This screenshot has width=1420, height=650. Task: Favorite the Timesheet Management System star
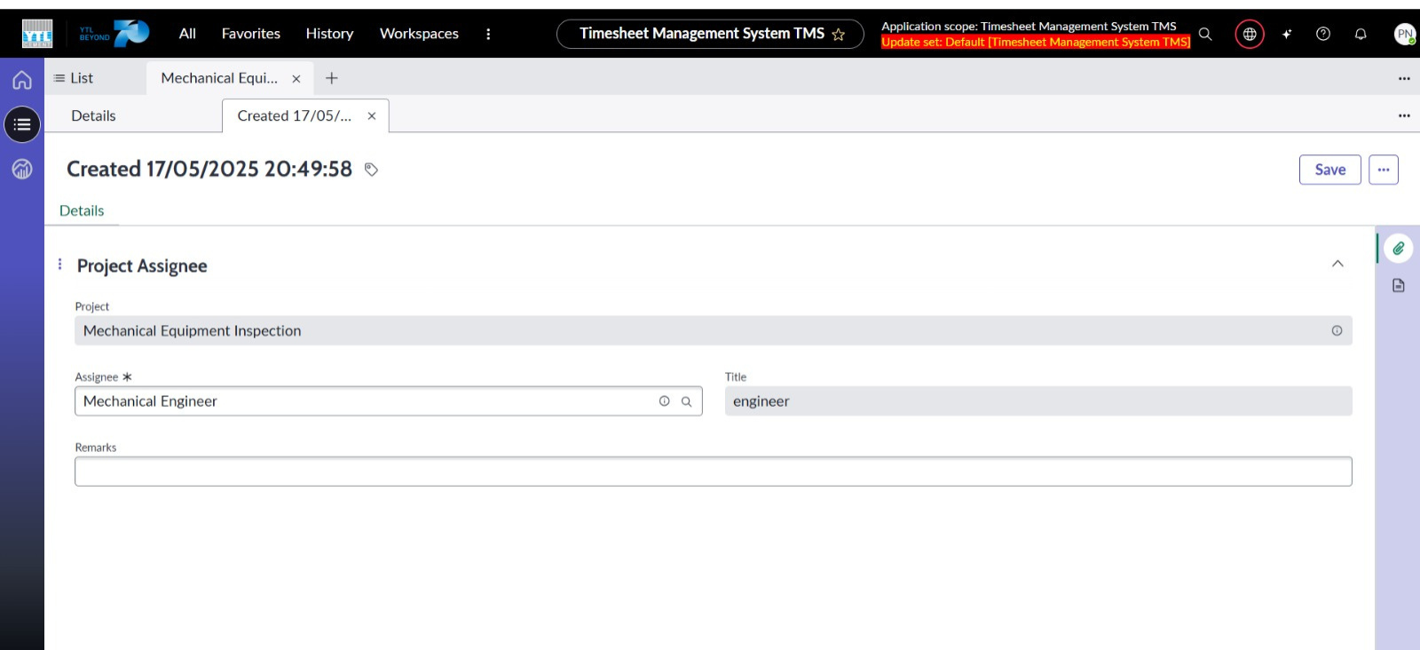(839, 35)
